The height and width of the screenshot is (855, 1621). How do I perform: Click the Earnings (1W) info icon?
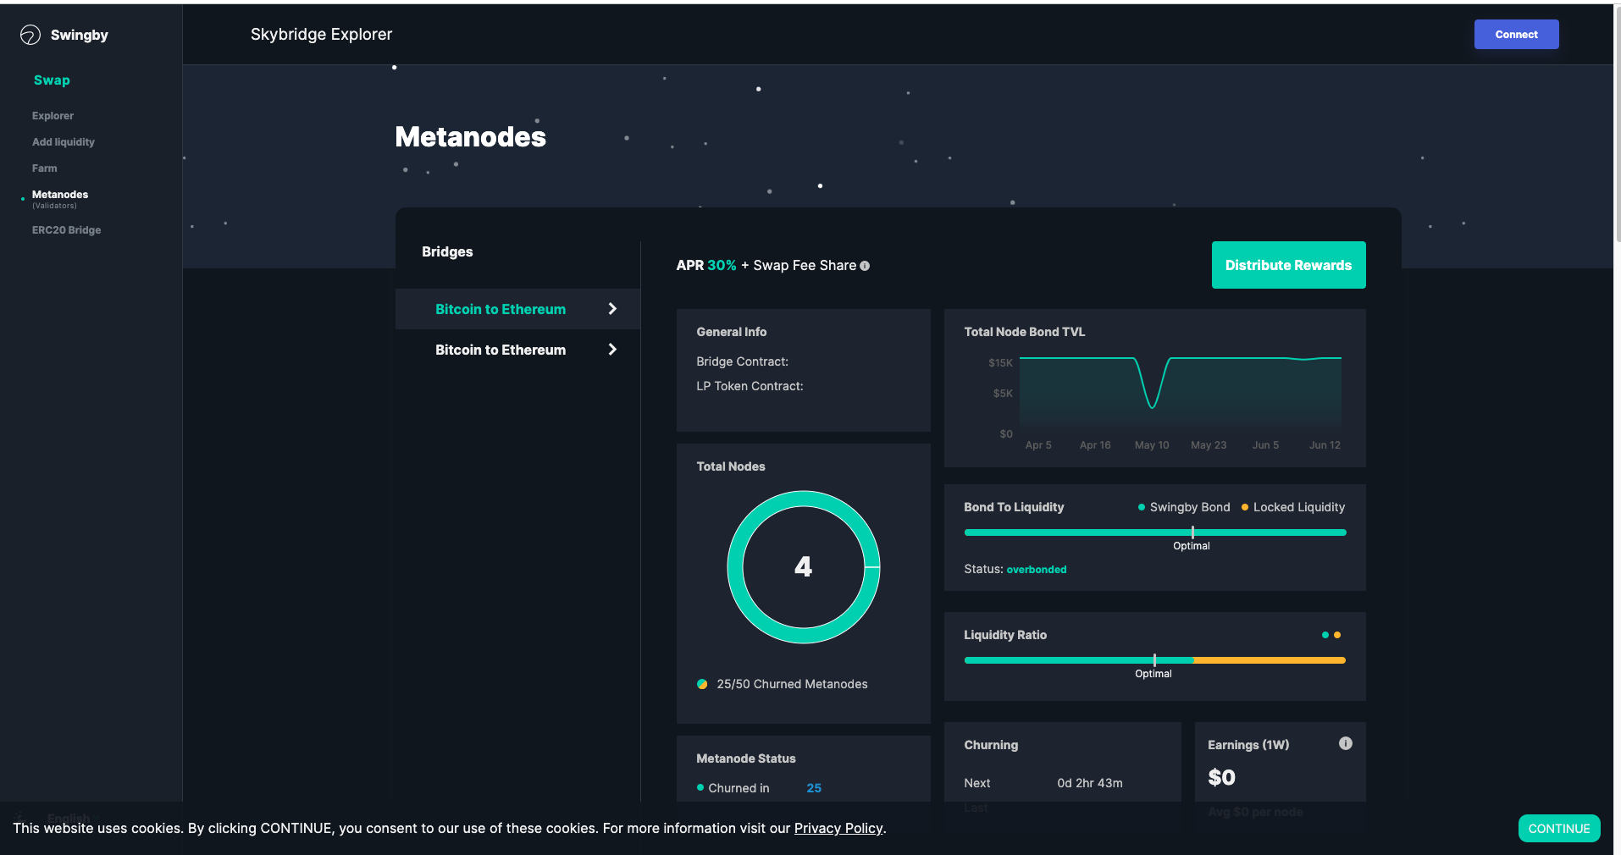1346,743
